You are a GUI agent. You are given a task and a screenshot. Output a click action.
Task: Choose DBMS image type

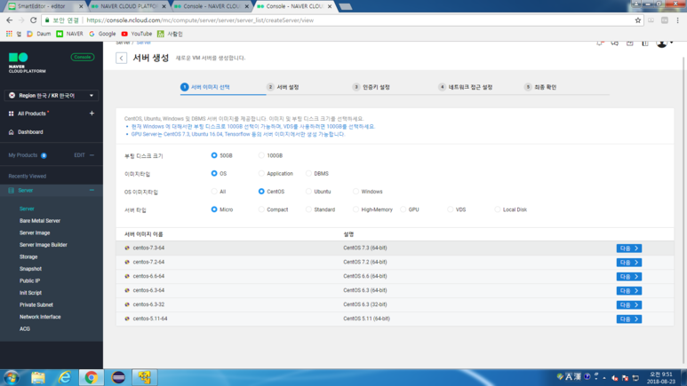308,173
